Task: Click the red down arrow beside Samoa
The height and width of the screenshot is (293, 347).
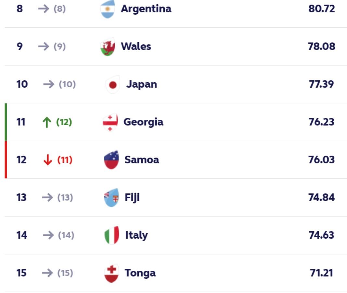Action: point(48,160)
